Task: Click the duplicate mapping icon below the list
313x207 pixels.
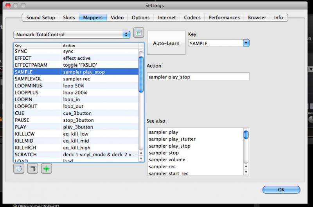Action: click(x=19, y=169)
